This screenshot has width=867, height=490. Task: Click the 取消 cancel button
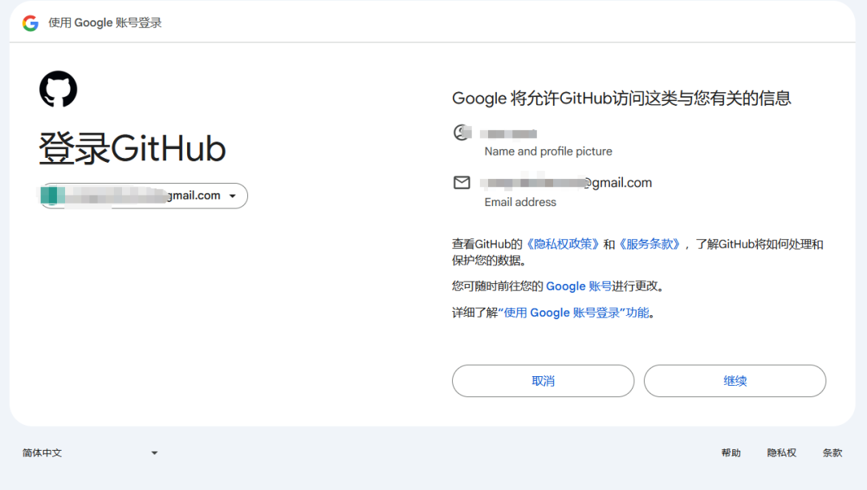click(543, 381)
